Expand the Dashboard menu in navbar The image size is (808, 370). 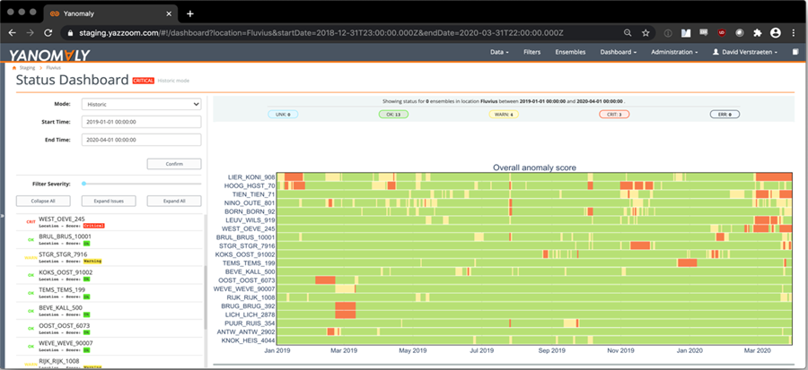(619, 52)
